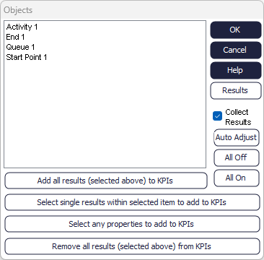Turn all results off with All Off
This screenshot has width=264, height=260.
click(237, 157)
